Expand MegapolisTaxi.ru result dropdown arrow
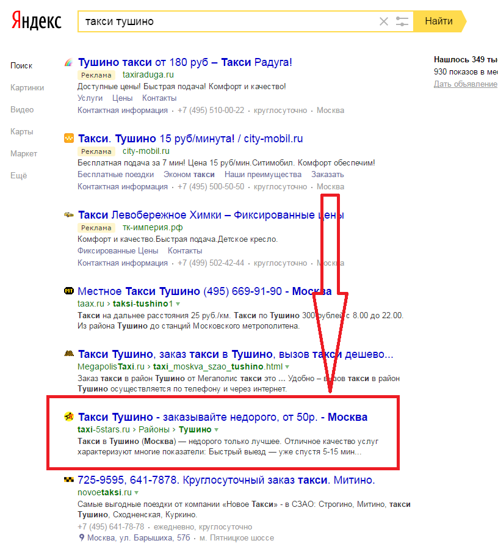 click(287, 366)
